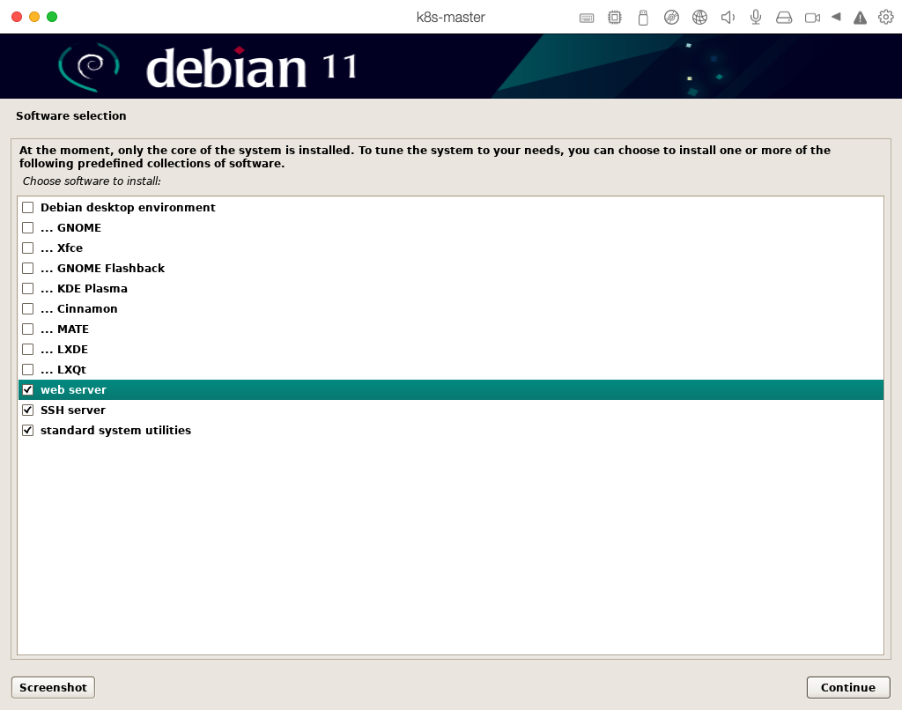The width and height of the screenshot is (902, 710).
Task: Click the Software selection heading
Action: [70, 115]
